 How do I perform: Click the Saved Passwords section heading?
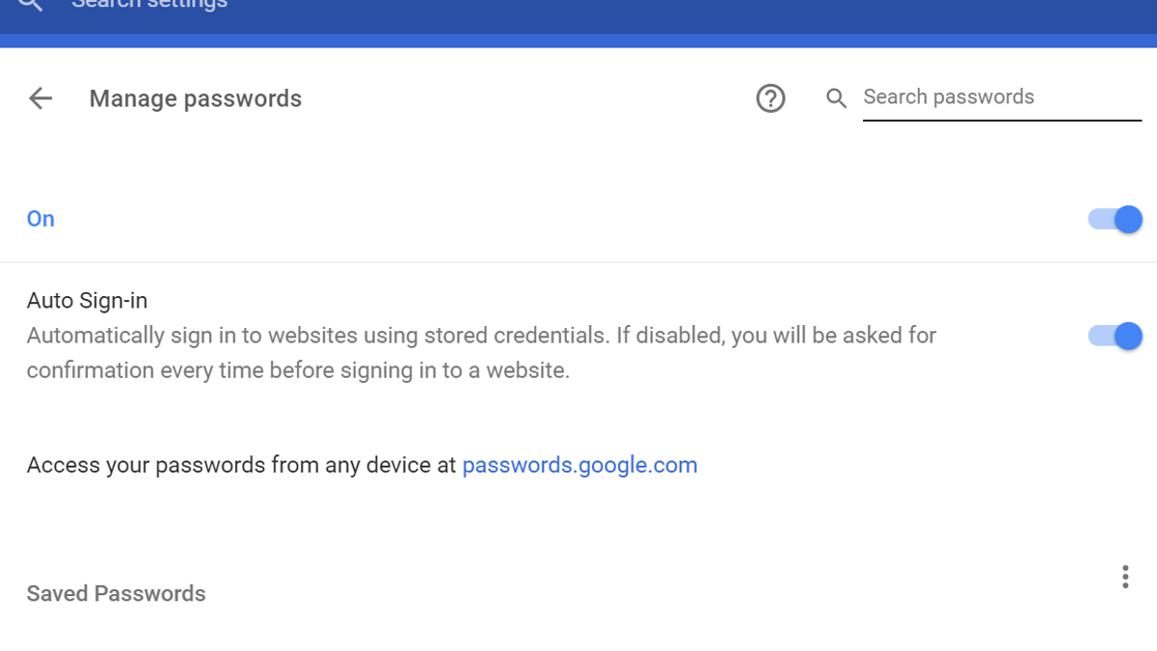[116, 593]
